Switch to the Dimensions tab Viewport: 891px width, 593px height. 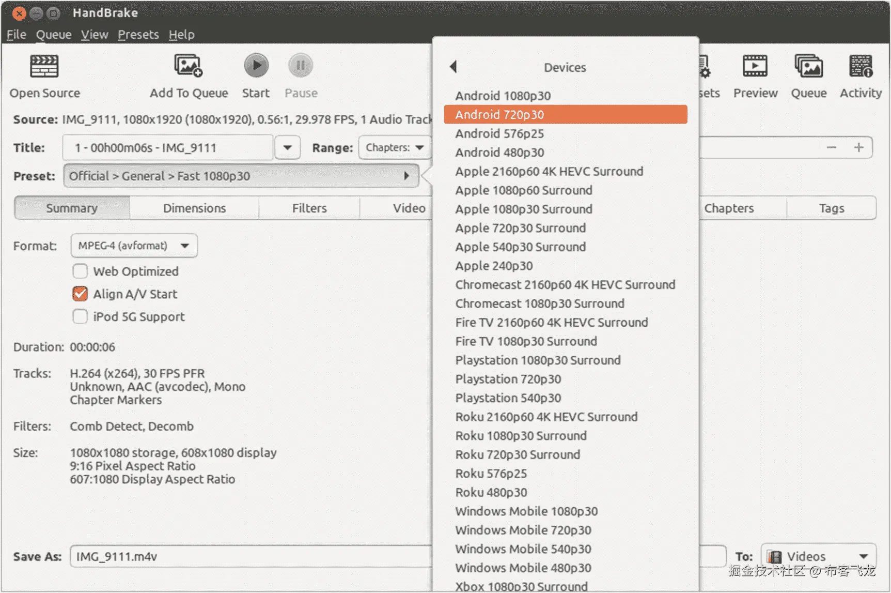click(194, 208)
